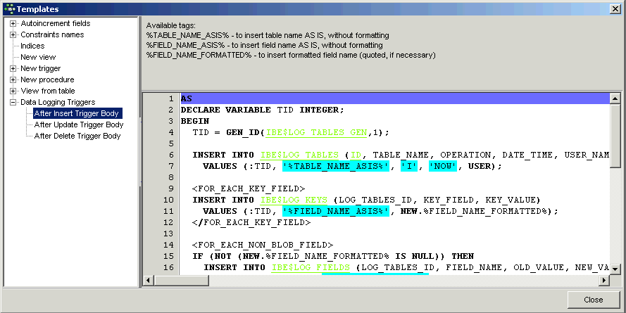This screenshot has height=313, width=626.
Task: Close the Templates window with X
Action: (615, 8)
